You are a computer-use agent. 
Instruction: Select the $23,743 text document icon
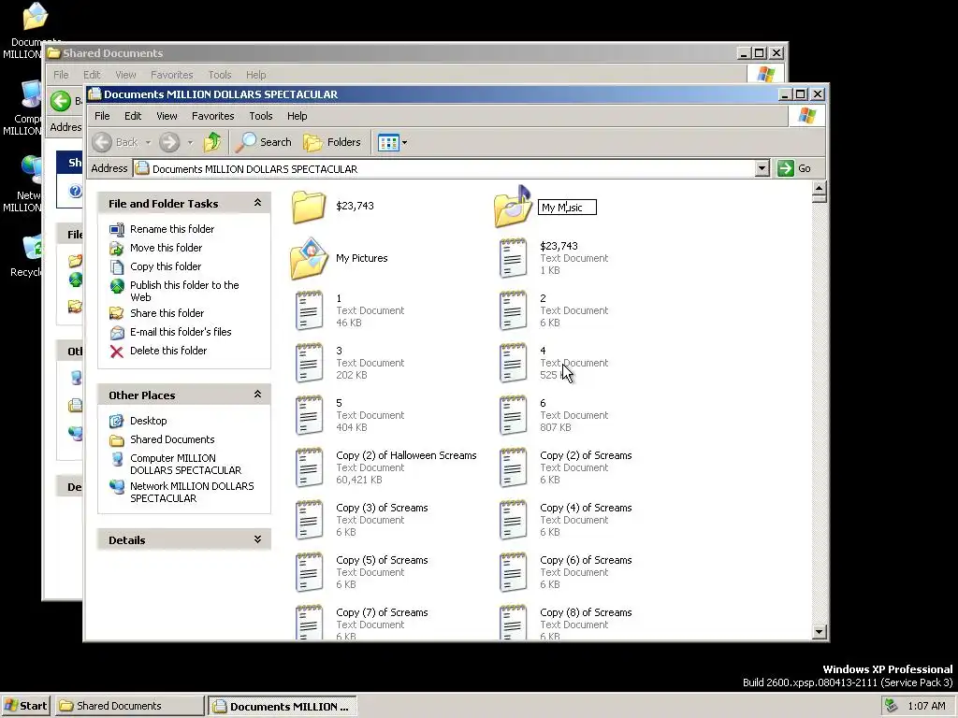tap(513, 258)
